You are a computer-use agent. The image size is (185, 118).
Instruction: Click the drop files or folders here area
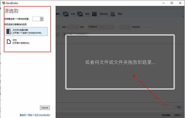[120, 62]
